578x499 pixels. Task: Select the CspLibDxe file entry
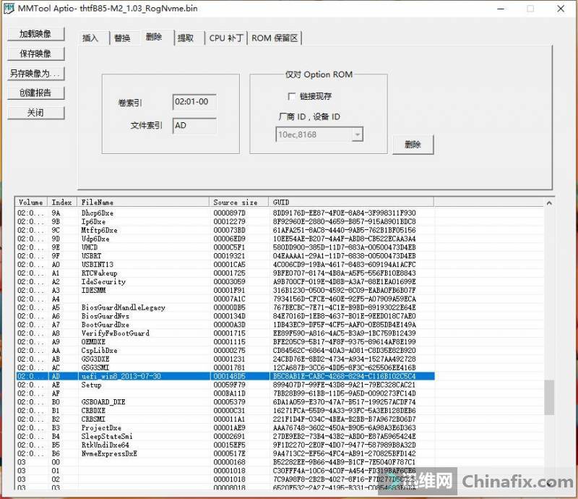[225, 350]
